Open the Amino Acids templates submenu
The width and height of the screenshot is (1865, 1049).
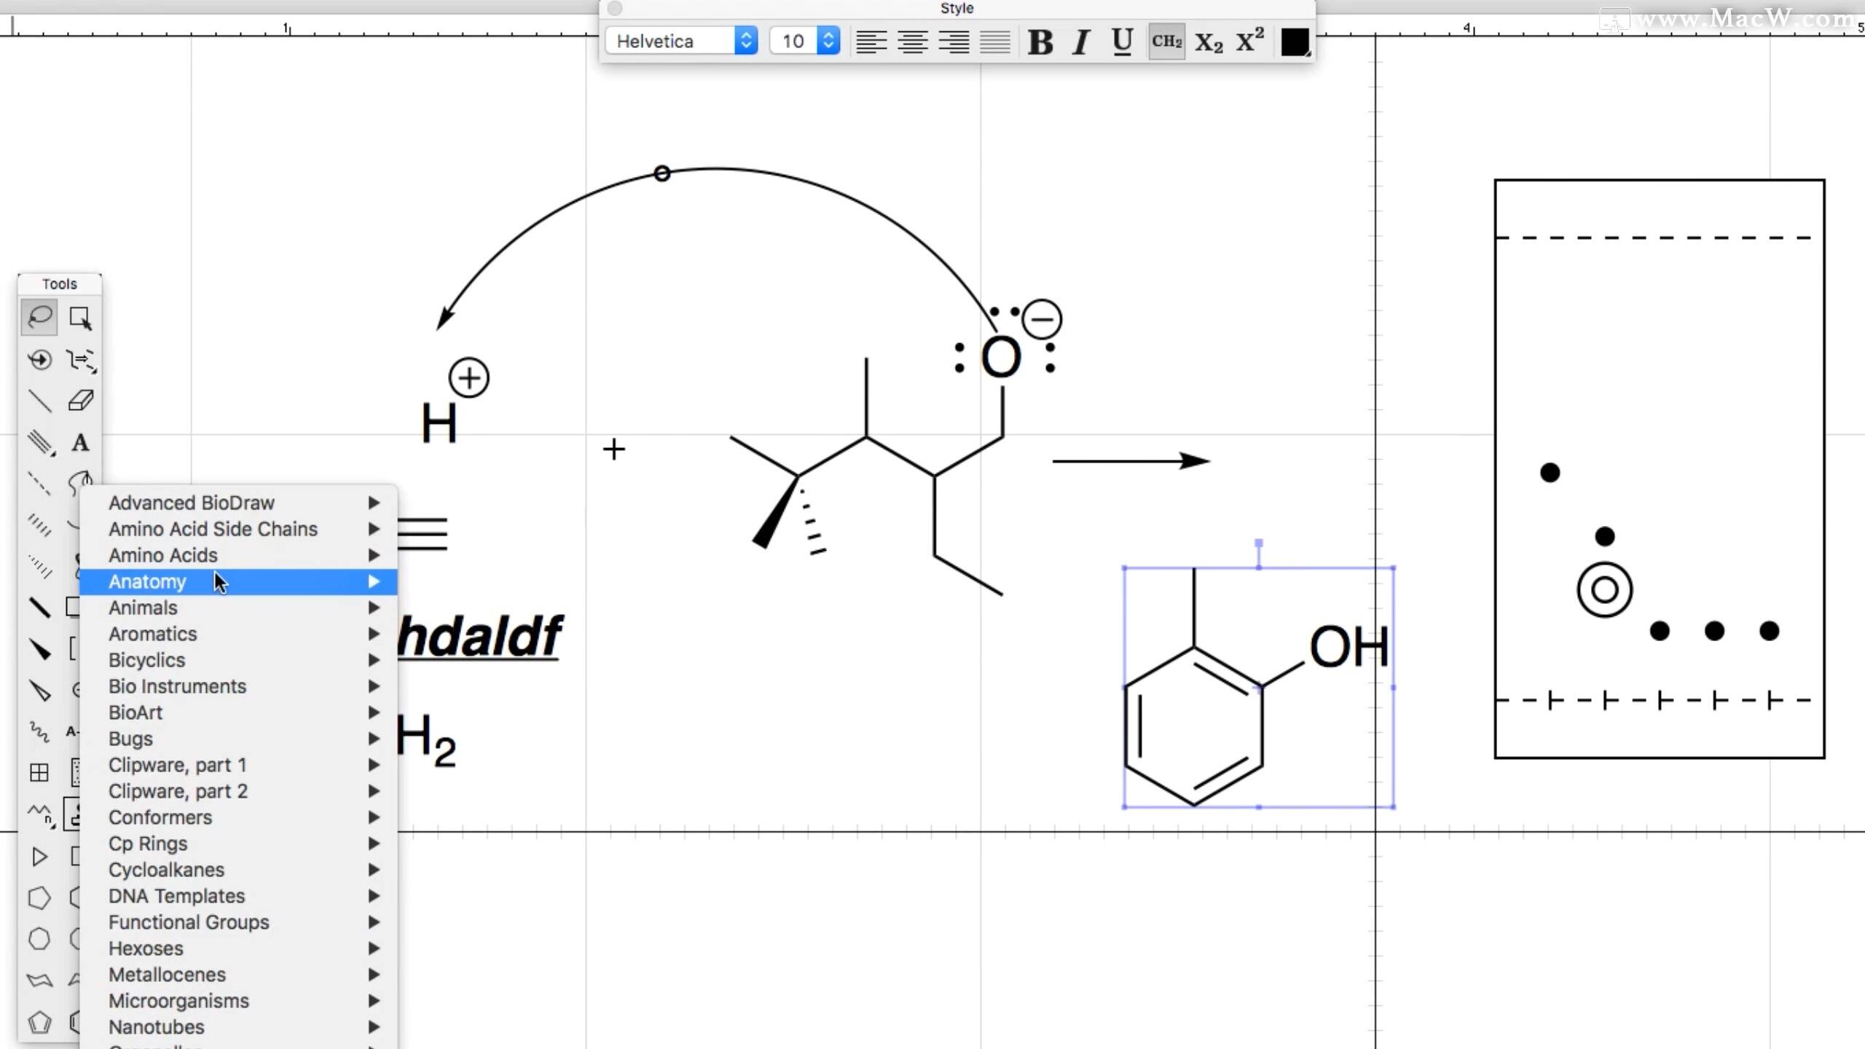click(x=238, y=555)
